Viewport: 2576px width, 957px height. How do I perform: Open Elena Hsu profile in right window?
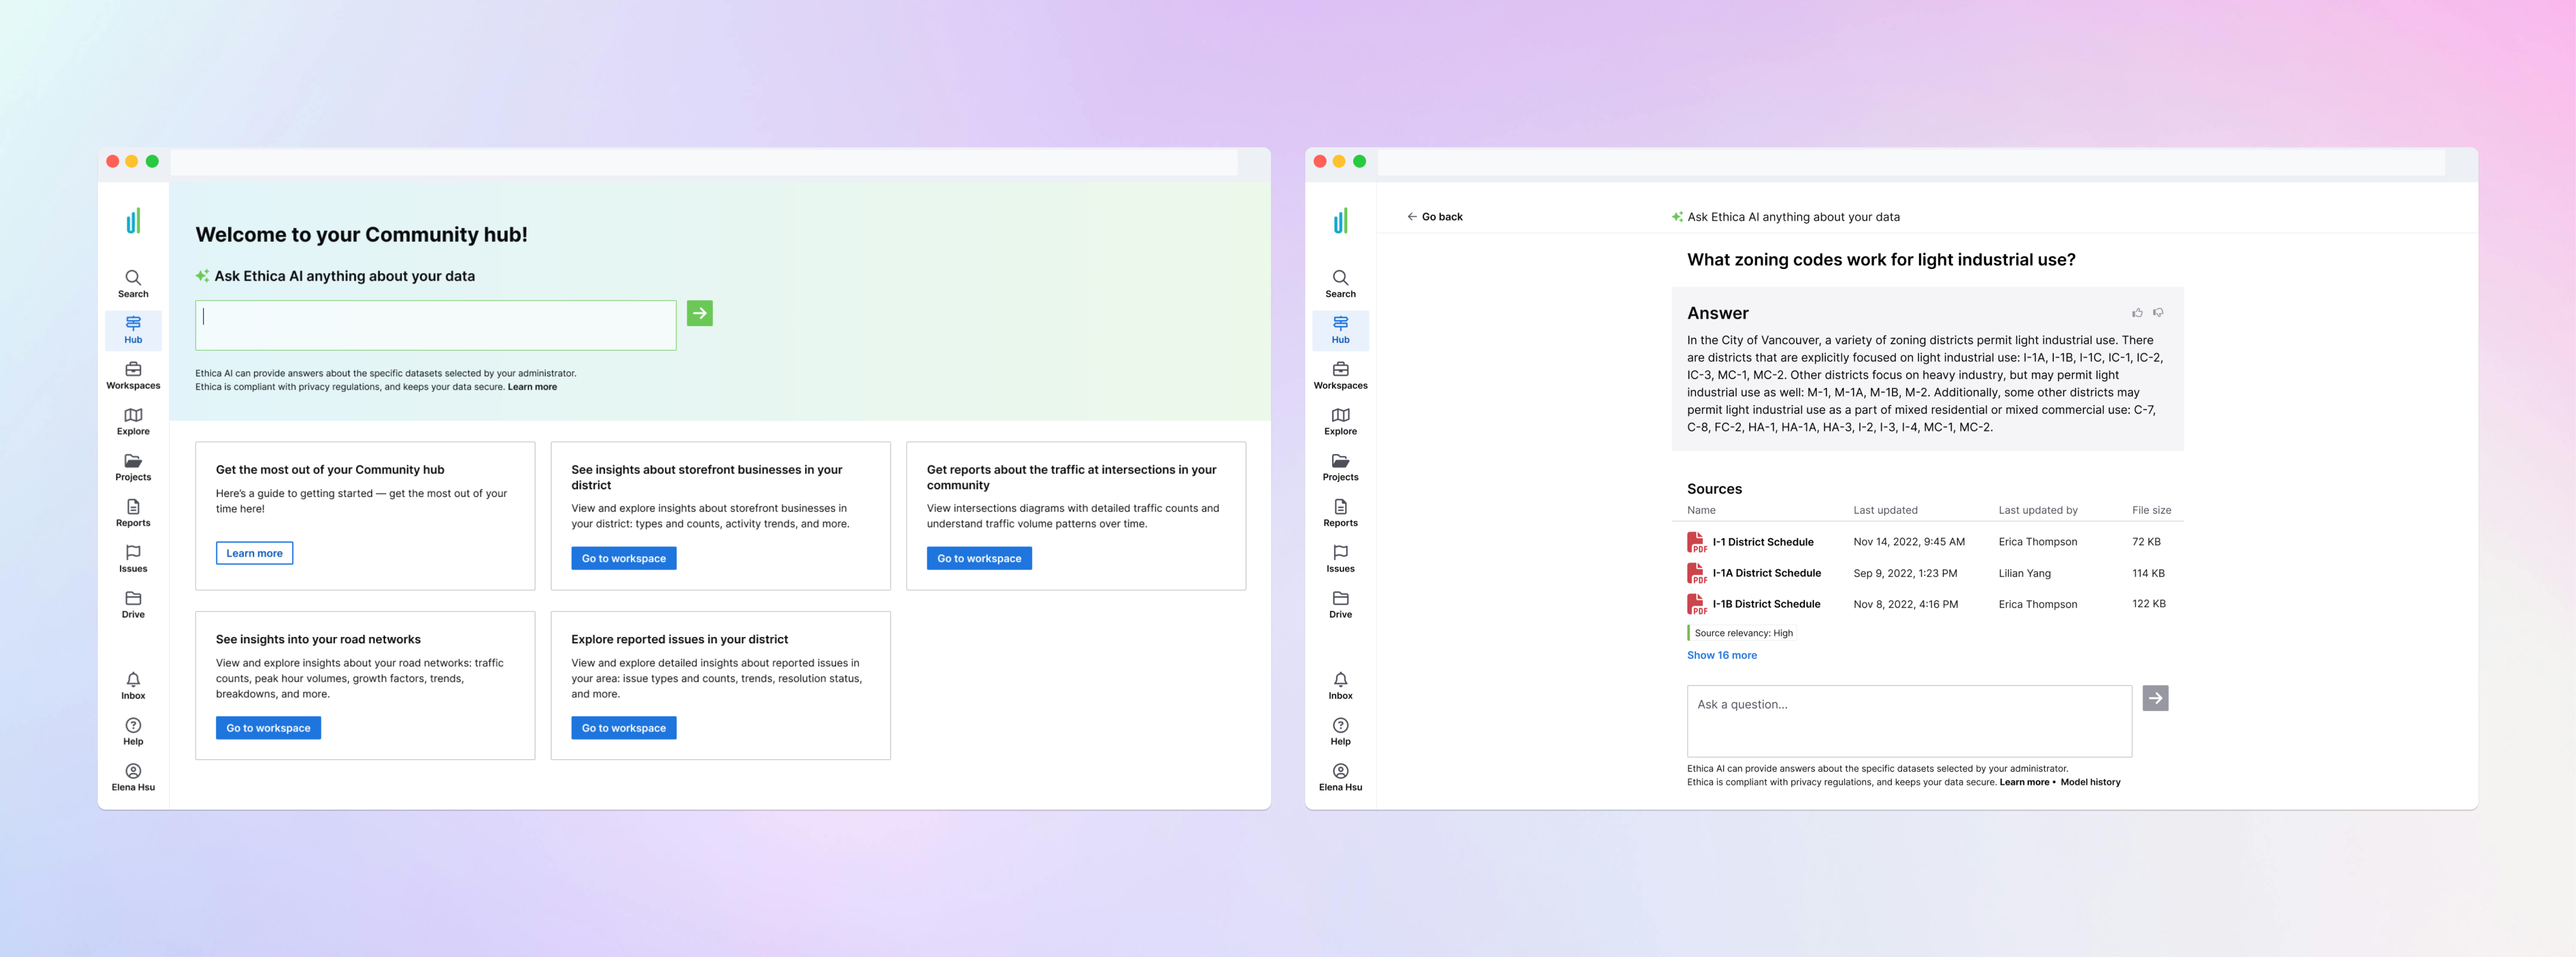click(x=1340, y=778)
